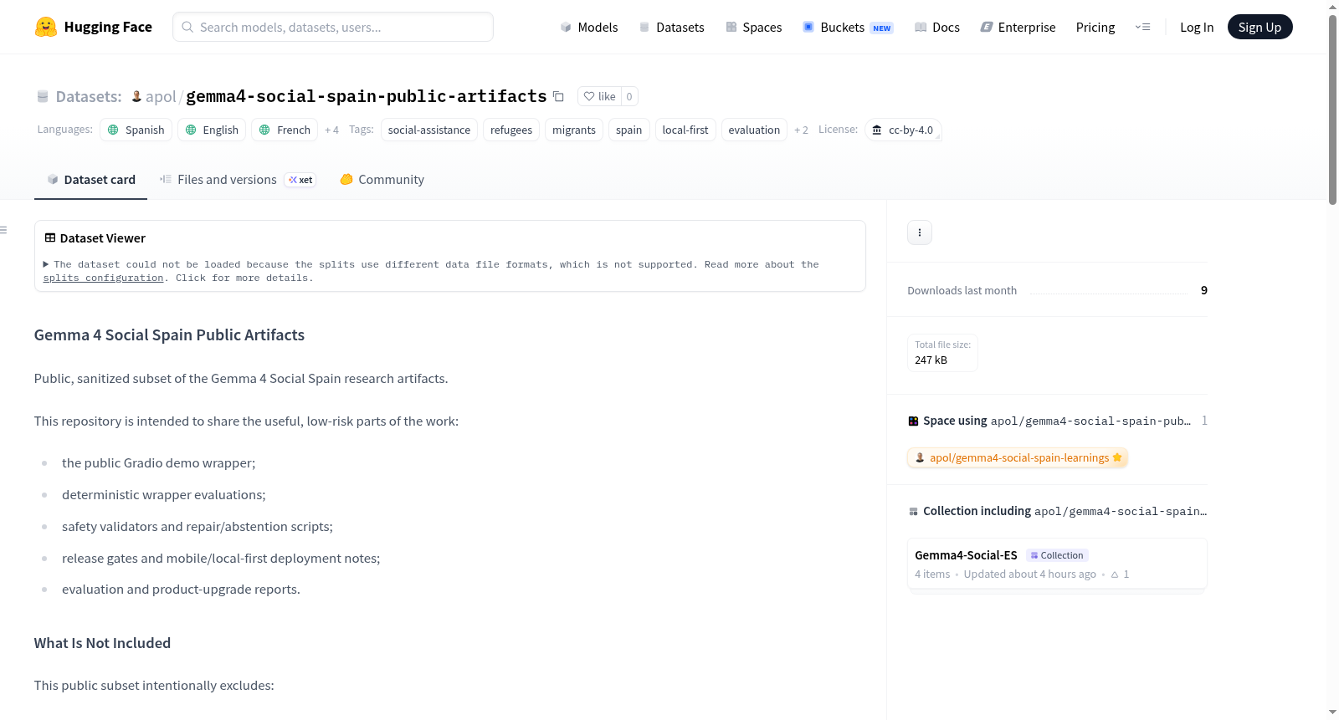Open the gemma4-social-spain-learnings space
Viewport: 1339px width, 720px height.
(1018, 457)
